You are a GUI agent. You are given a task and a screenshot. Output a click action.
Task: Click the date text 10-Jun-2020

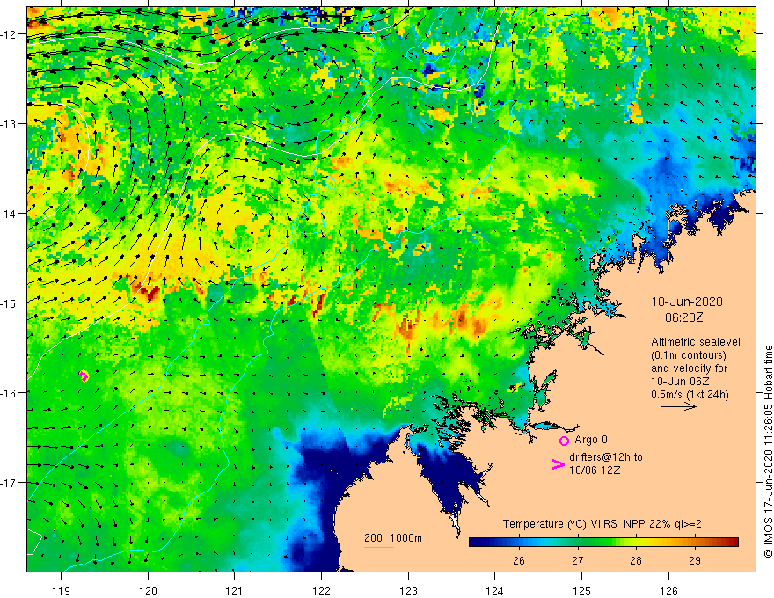click(x=687, y=302)
